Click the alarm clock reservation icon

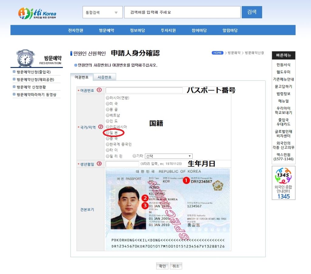(26, 58)
